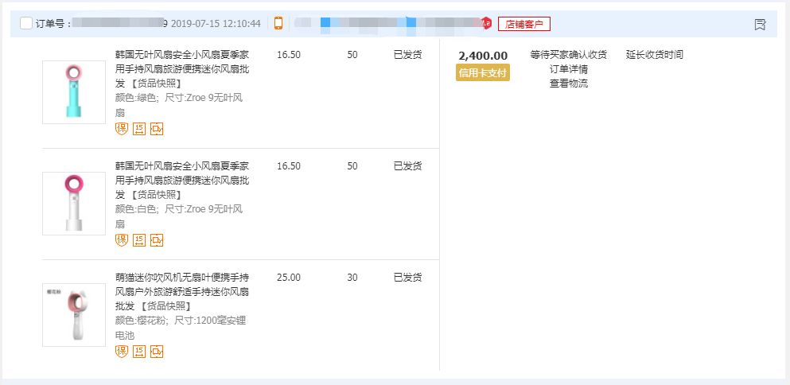
Task: Click 保 icon on cherry pink fan
Action: (122, 352)
